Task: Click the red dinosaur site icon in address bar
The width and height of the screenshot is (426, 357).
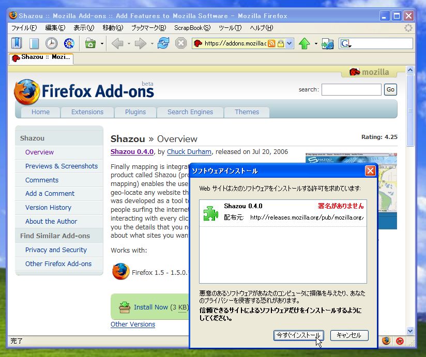Action: click(x=198, y=43)
